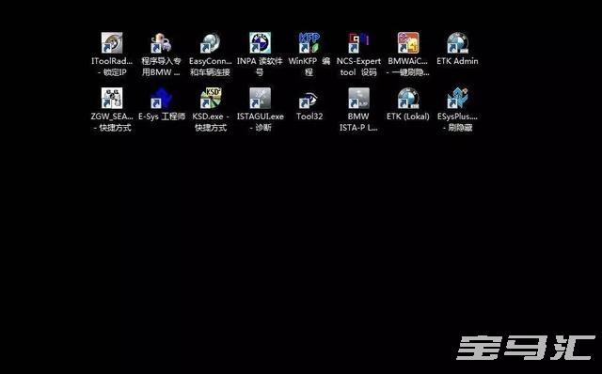Click the 宝马汇 watermark logo

click(526, 348)
